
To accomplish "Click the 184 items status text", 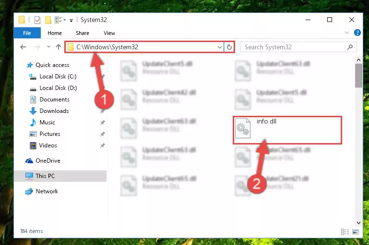I will click(x=32, y=231).
